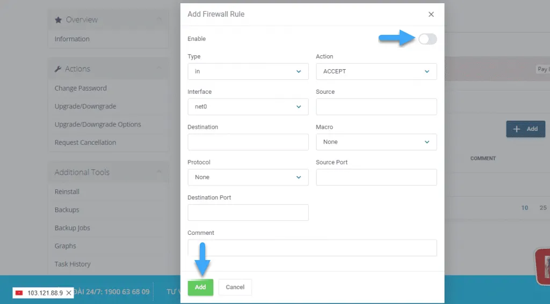Select 25 entries per page
Screen dimensions: 550x304
point(543,207)
